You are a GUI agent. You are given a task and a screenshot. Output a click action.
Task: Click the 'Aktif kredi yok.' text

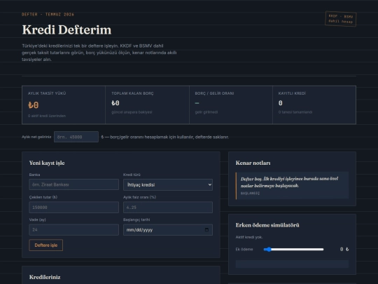coord(249,237)
